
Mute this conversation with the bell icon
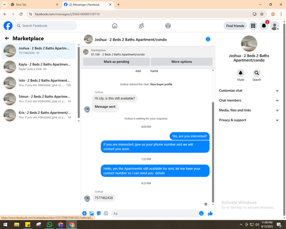coord(241,73)
